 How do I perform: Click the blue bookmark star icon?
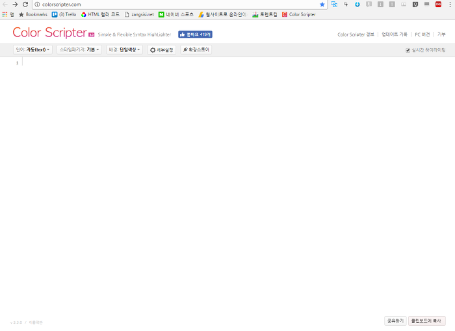[x=322, y=5]
